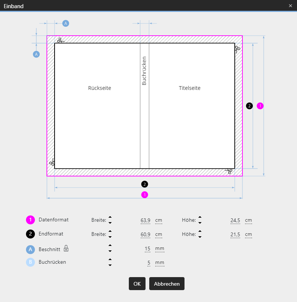Confirm the dialog with the OK button
The height and width of the screenshot is (302, 297).
tap(137, 284)
